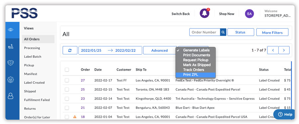Open order number 23

[x=83, y=98]
